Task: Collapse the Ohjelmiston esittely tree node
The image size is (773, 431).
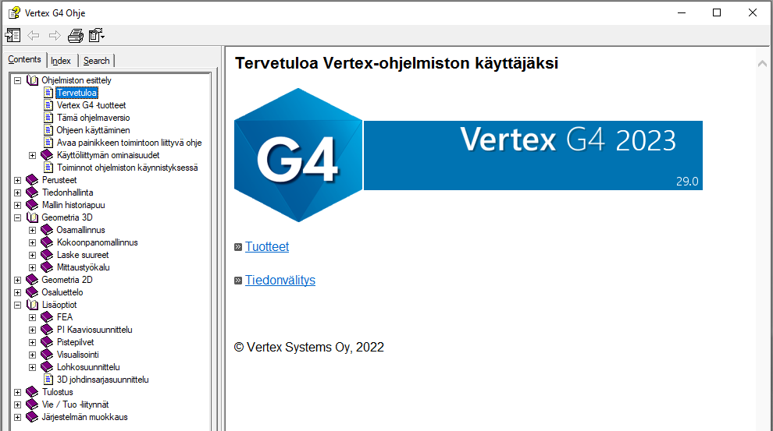Action: point(17,80)
